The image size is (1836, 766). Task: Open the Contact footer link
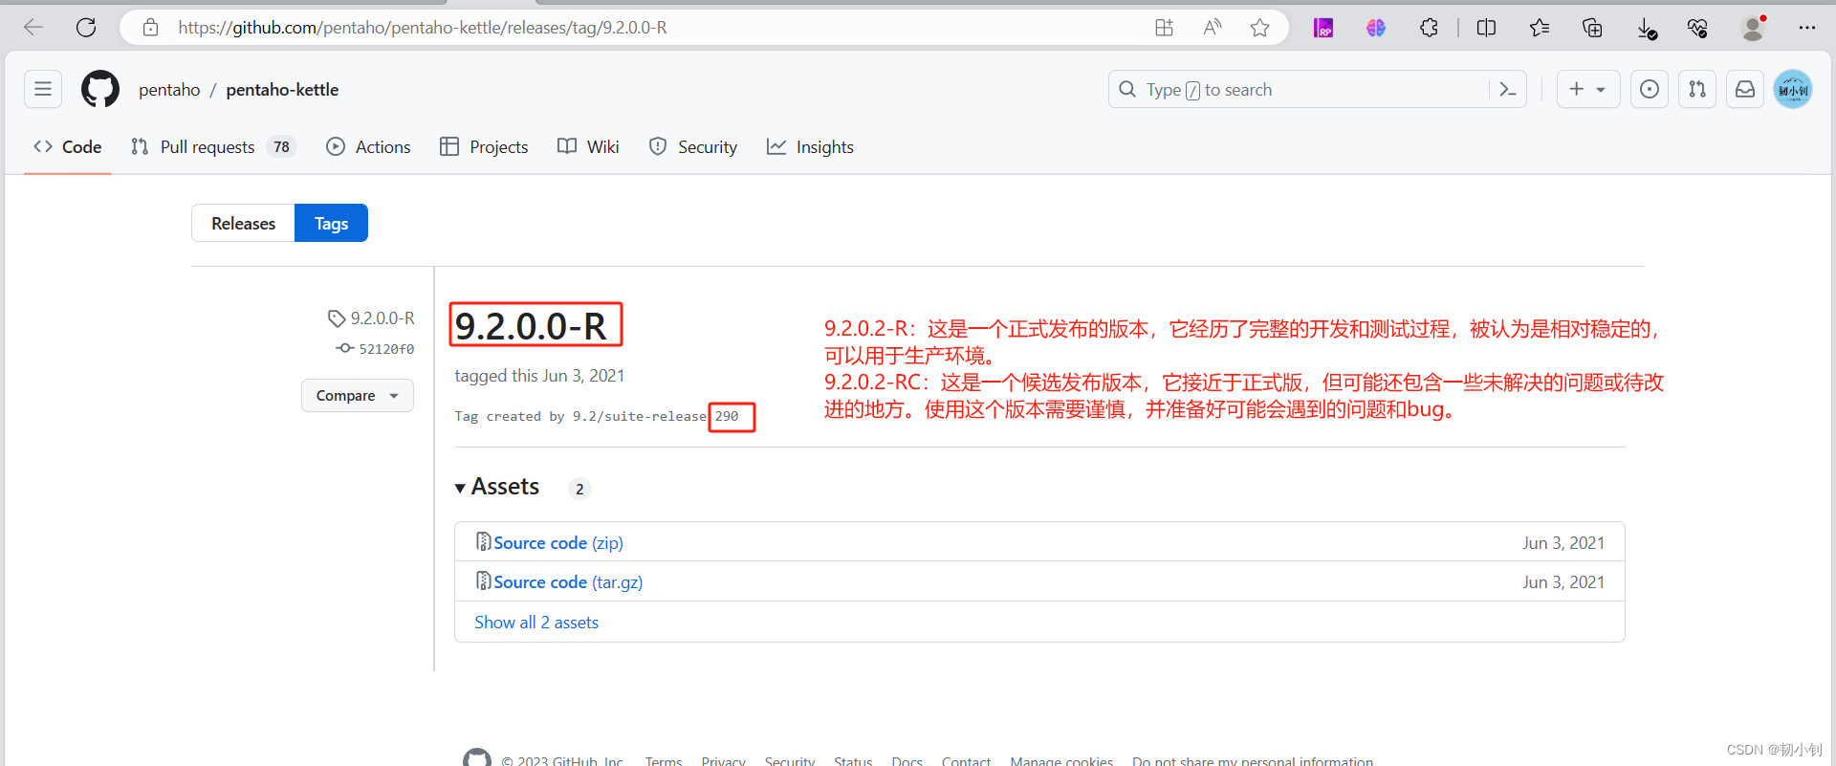pos(966,760)
